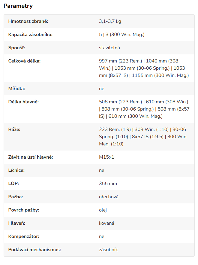Click the 3,1-3,7 kg weight value

coord(110,21)
